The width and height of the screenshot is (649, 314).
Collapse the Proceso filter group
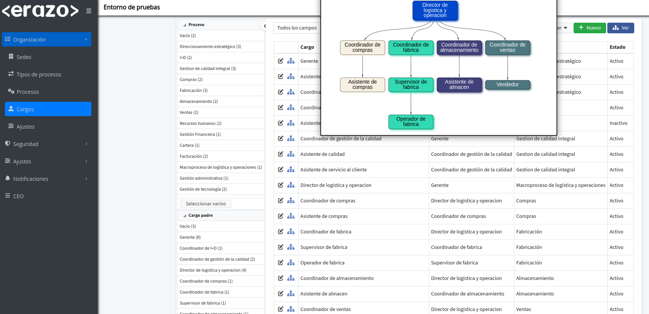(x=185, y=25)
